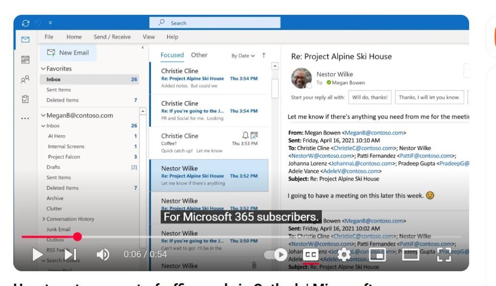This screenshot has width=496, height=286.
Task: Switch to the Other inbox tab
Action: [x=199, y=55]
